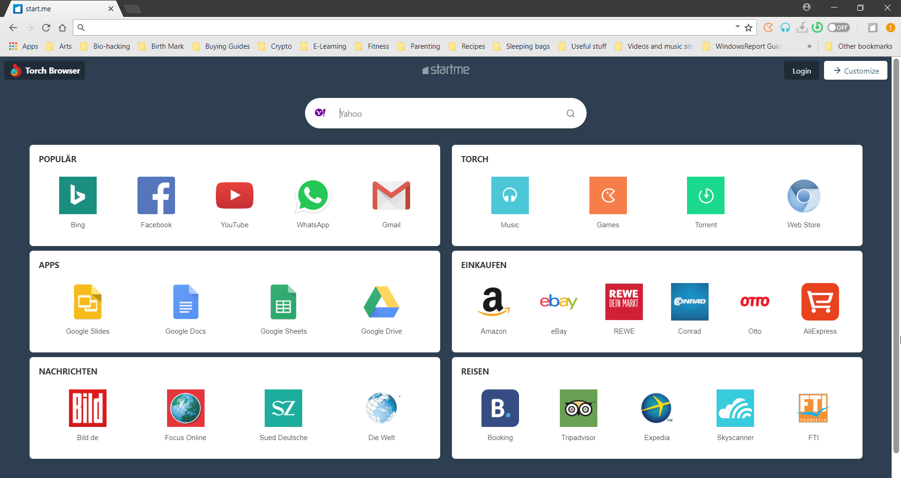
Task: Open the Recipes bookmark folder
Action: [x=467, y=46]
